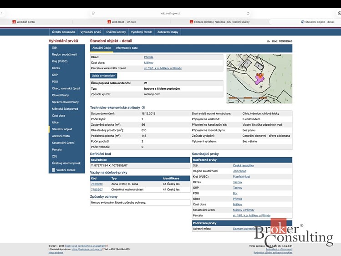Viewport: 341px width, 256px height.
Task: Open Podmínky užívání aplikace a cookies link
Action: 273,252
